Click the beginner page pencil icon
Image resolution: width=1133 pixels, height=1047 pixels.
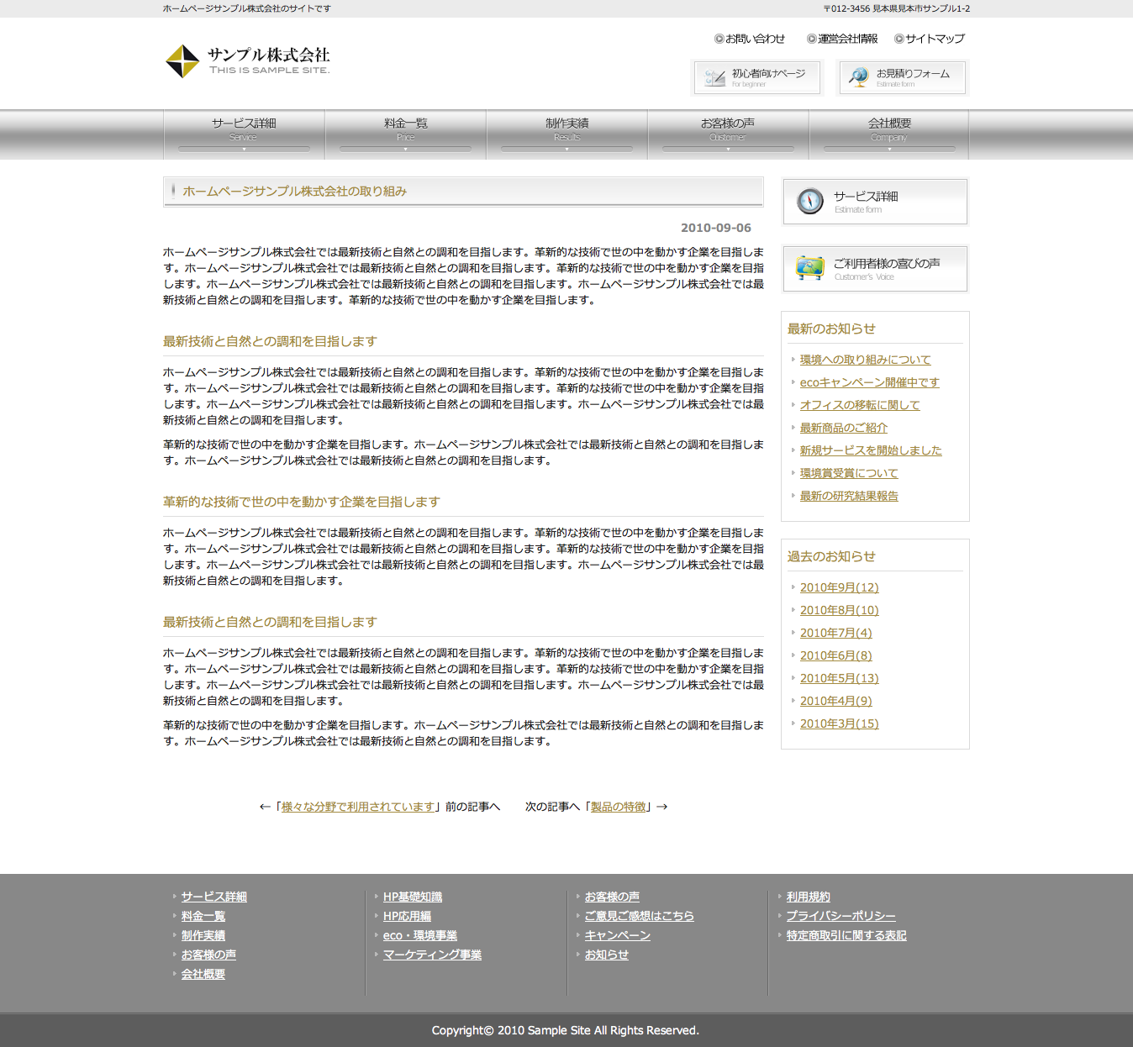[714, 78]
